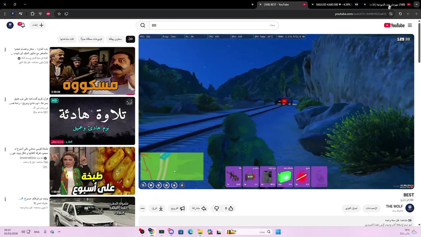Open the YouTube account avatar menu
Viewport: 421px width, 237px height.
point(10,25)
